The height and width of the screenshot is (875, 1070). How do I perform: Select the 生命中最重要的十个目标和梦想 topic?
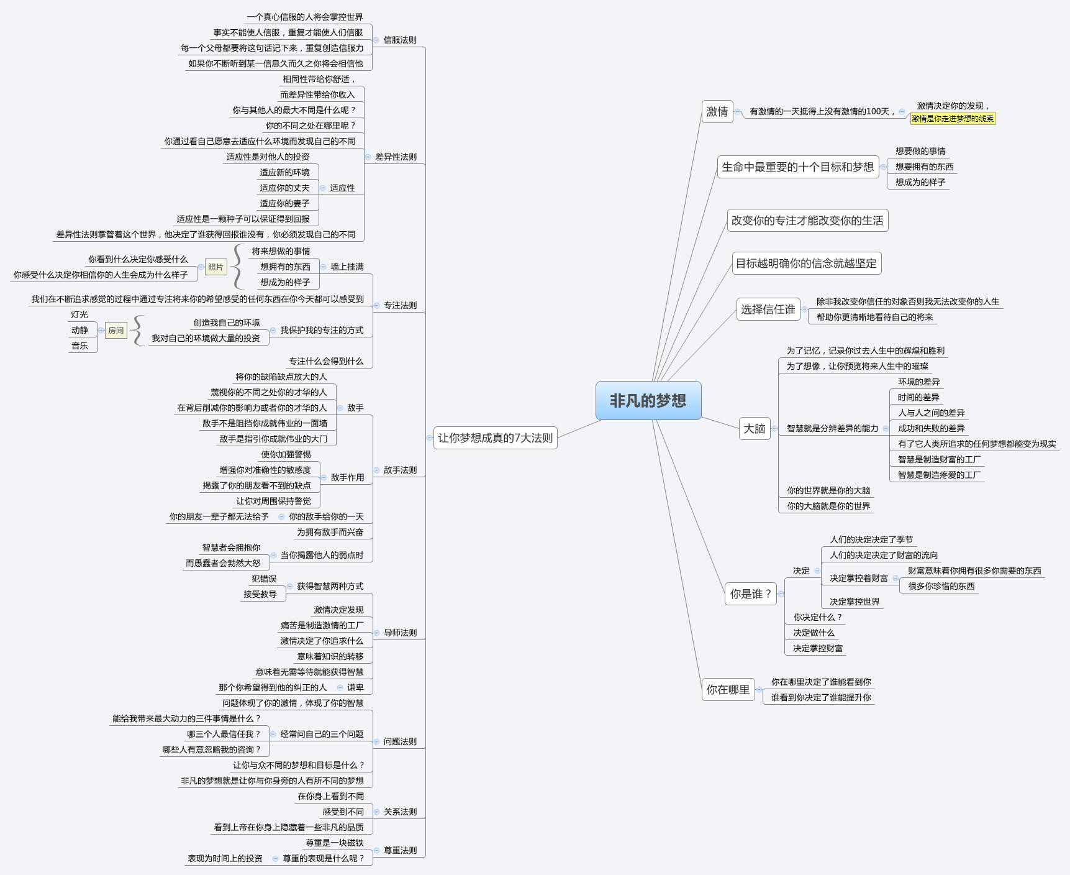click(797, 167)
